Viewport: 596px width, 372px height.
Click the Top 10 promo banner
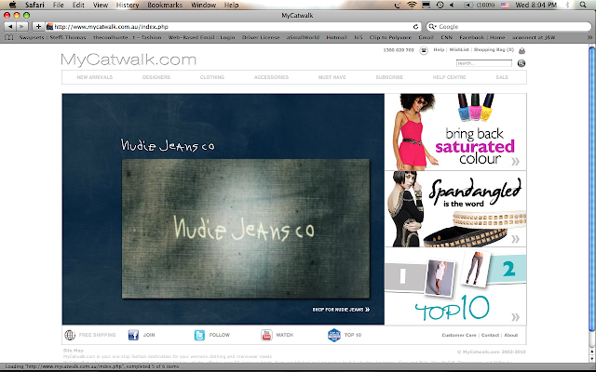[x=455, y=286]
